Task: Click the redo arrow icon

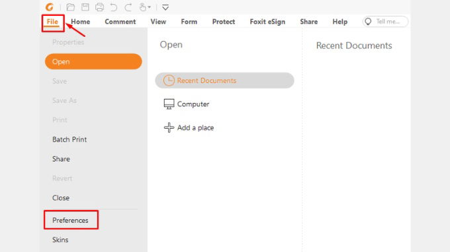Action: tap(128, 7)
